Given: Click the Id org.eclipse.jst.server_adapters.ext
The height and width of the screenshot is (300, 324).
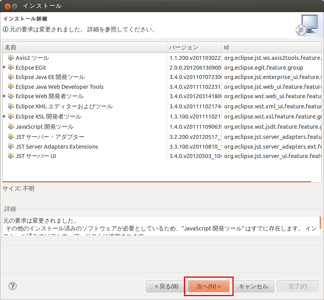Looking at the screenshot, I should 273,147.
